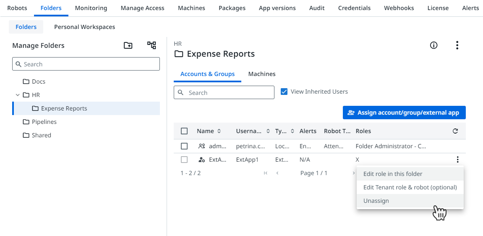Click the Manage Folders search field

tap(86, 64)
